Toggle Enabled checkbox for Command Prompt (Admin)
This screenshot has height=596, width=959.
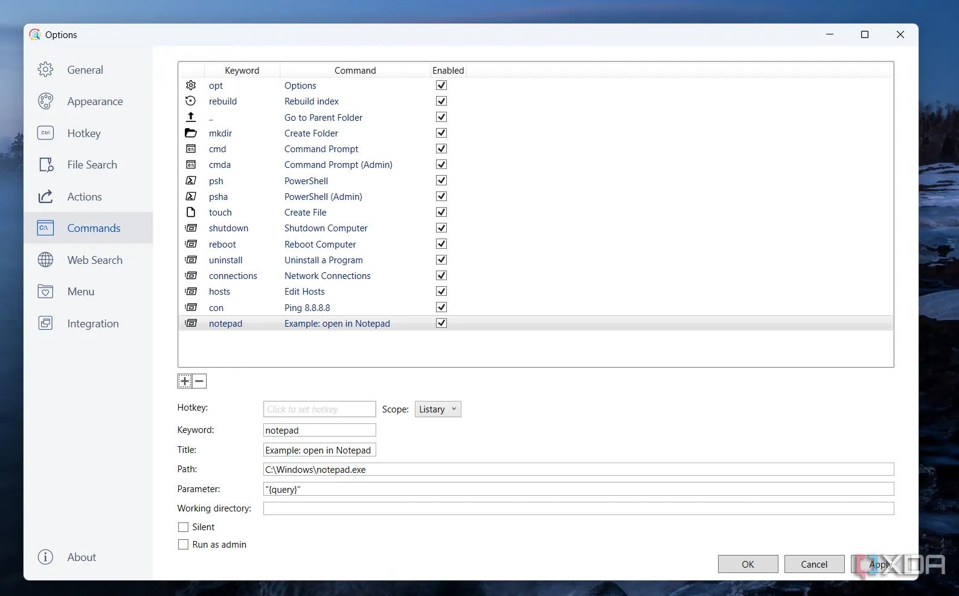pos(441,164)
